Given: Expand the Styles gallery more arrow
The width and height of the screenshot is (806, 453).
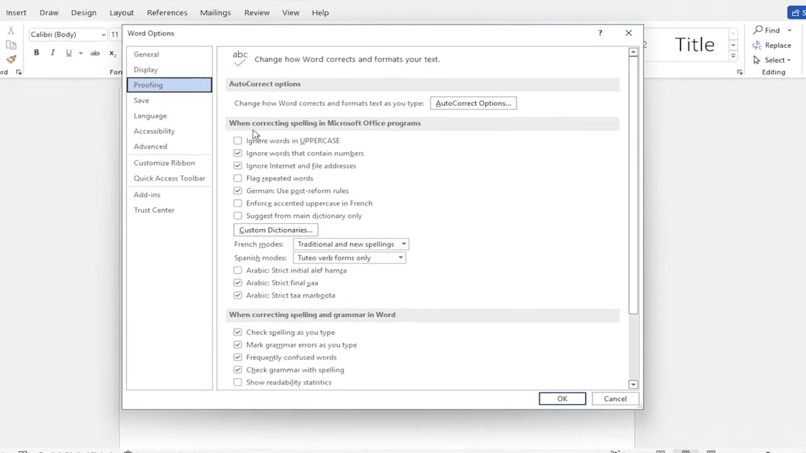Looking at the screenshot, I should pos(733,56).
